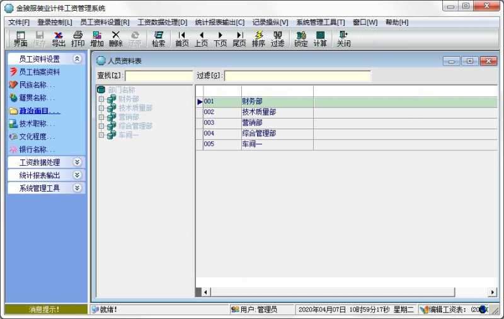Open the 文件[F] menu
504x319 pixels.
pyautogui.click(x=19, y=22)
